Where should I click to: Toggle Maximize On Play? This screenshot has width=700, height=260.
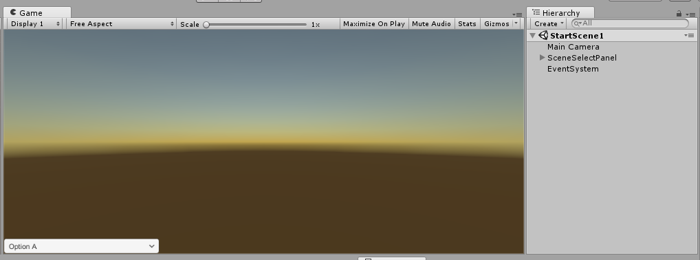[x=374, y=23]
